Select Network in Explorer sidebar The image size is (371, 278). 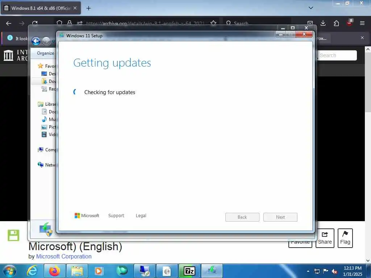[41, 165]
